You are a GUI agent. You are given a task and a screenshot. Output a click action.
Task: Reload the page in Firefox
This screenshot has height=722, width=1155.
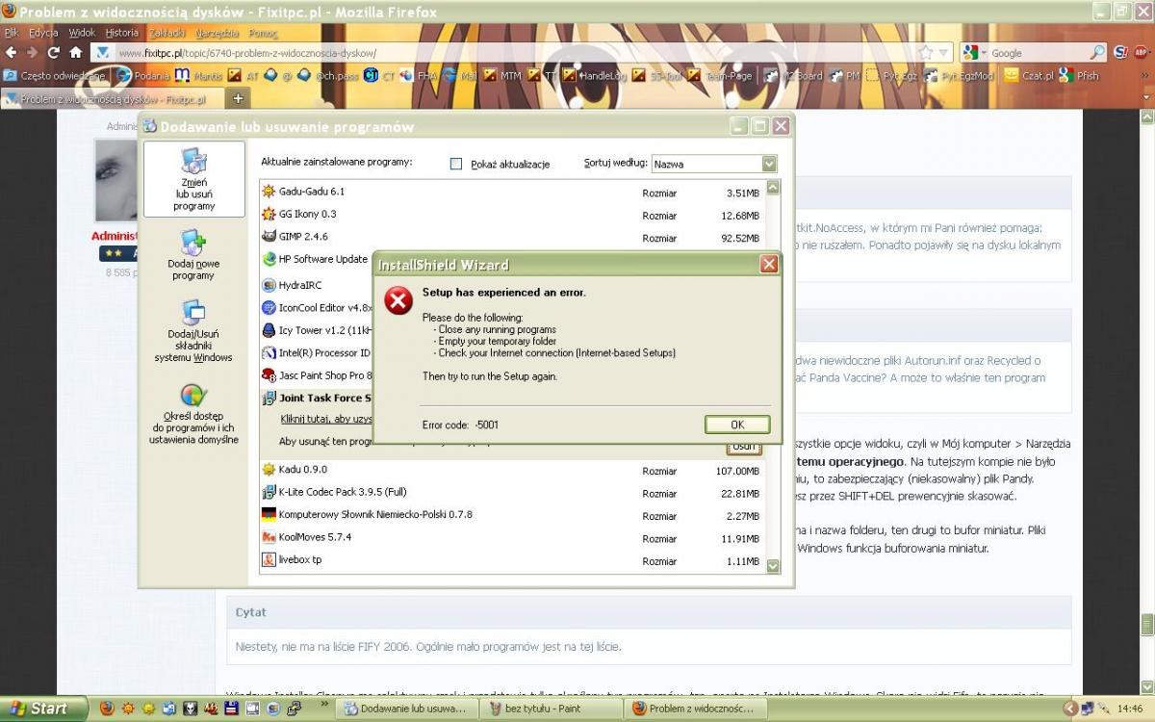tap(54, 53)
